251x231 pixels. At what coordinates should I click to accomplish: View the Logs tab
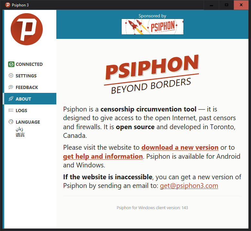pos(30,110)
